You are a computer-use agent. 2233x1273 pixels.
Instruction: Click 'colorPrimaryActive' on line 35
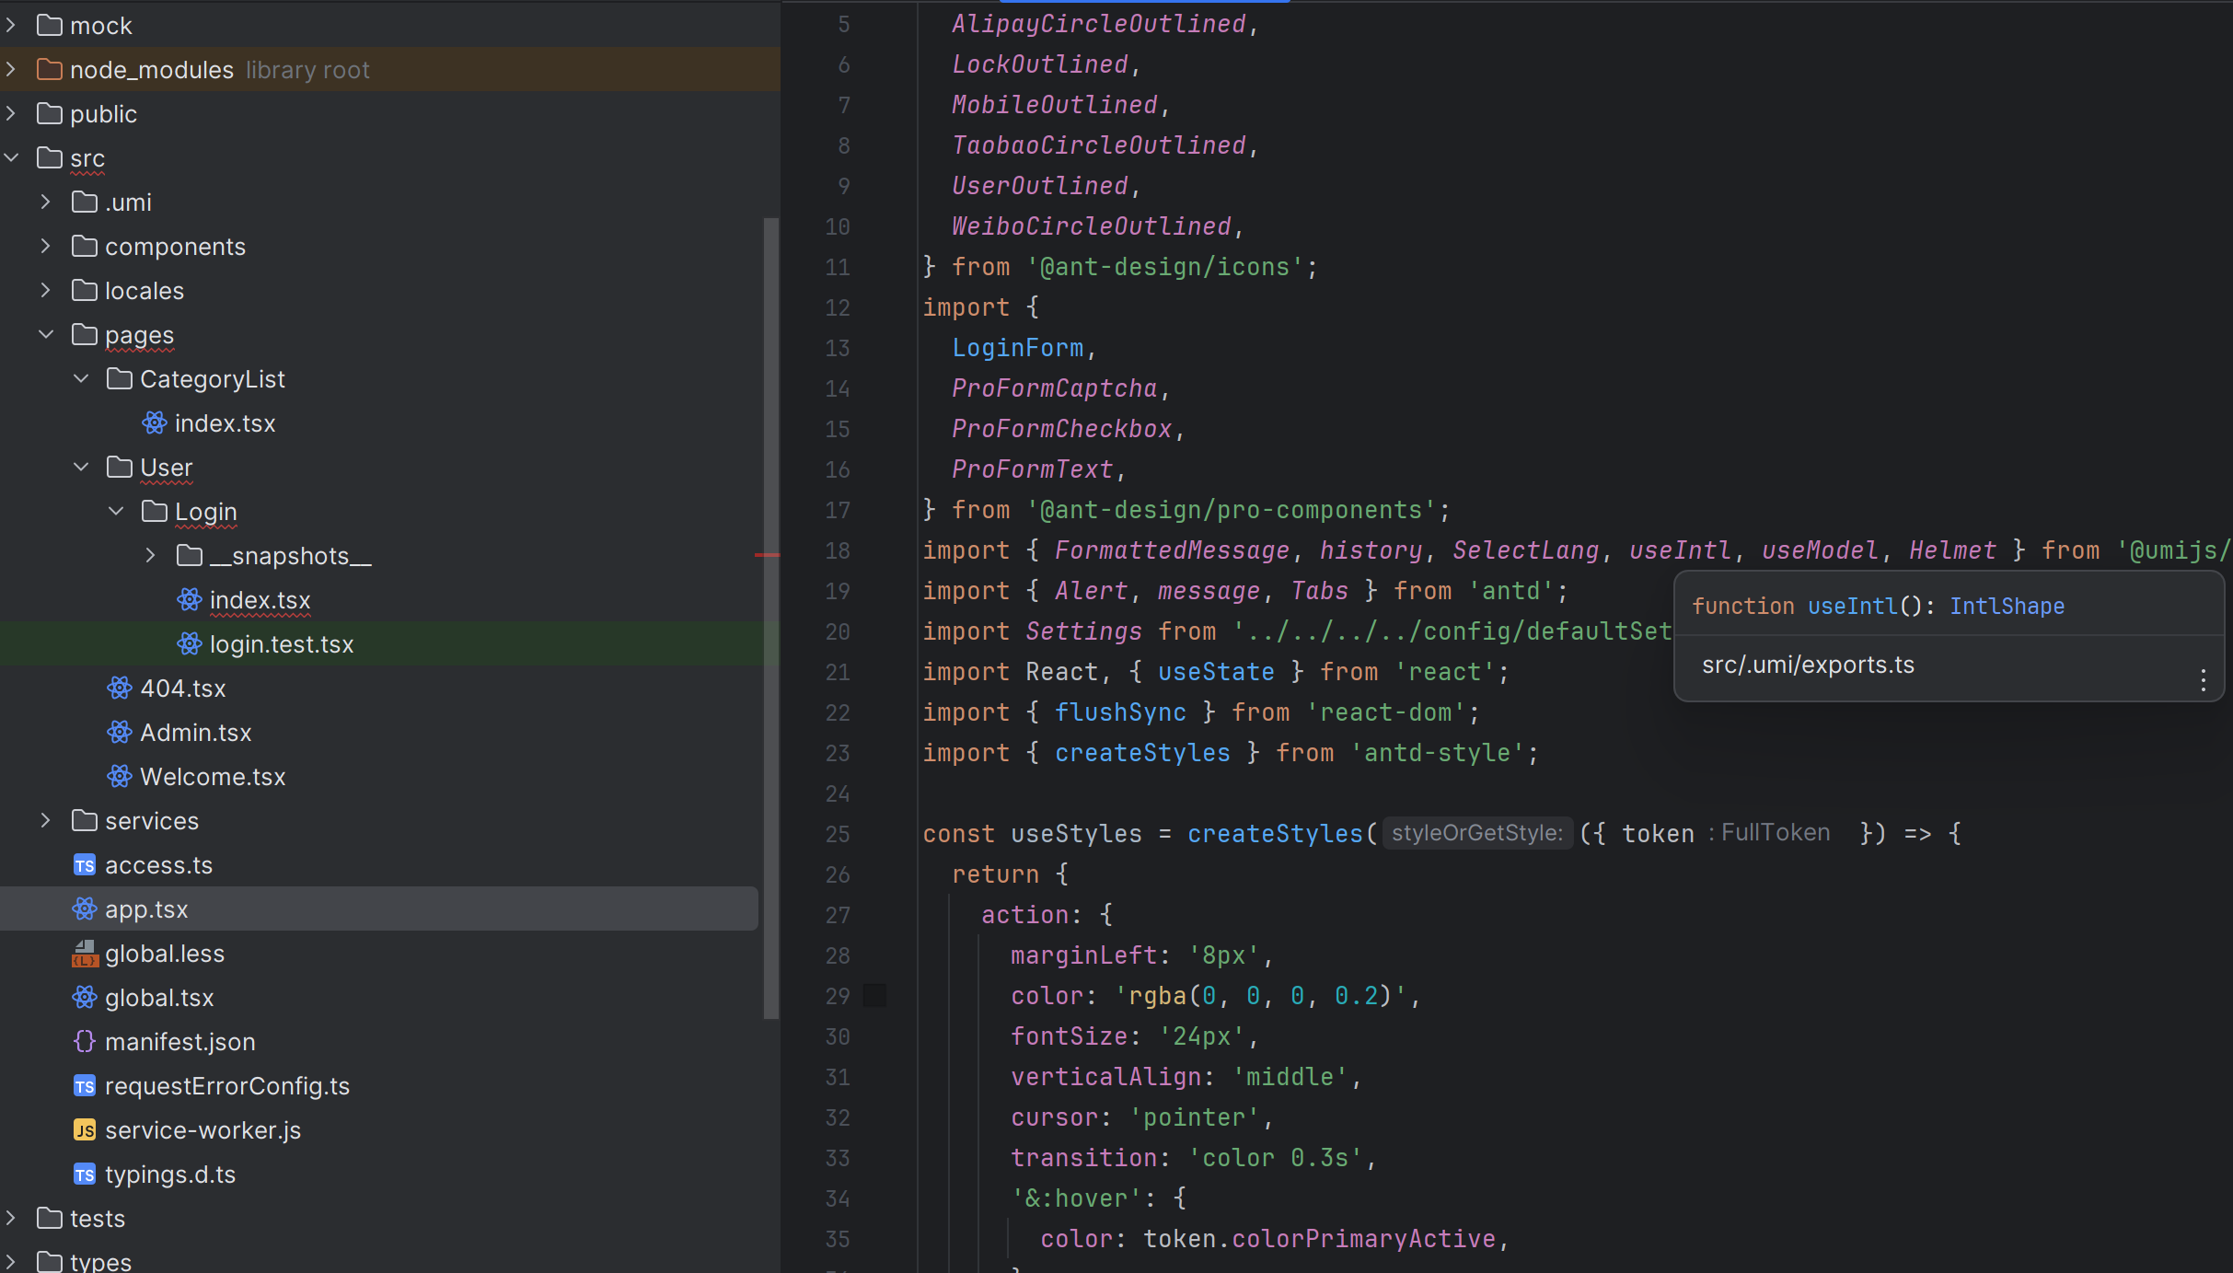click(1363, 1239)
